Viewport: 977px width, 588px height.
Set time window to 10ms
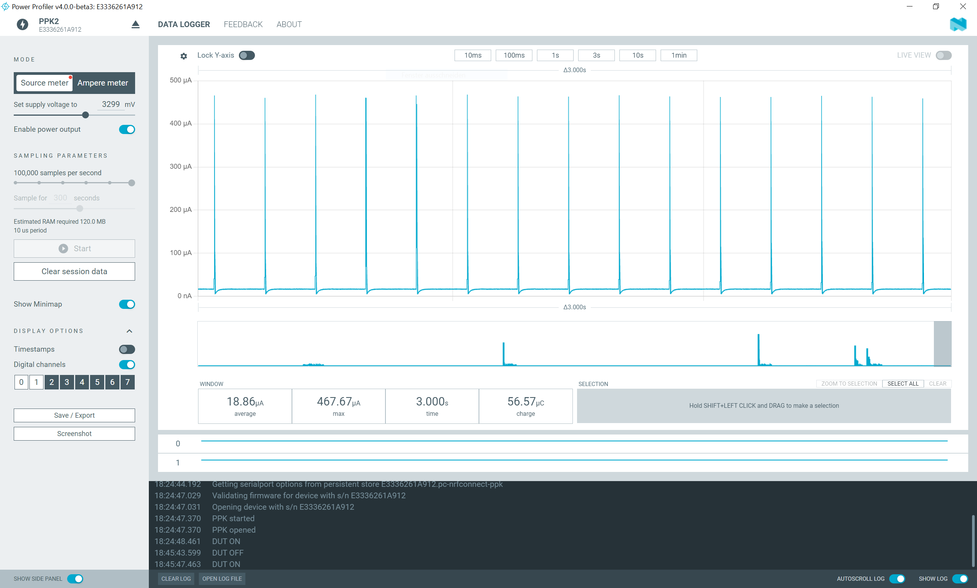point(473,55)
